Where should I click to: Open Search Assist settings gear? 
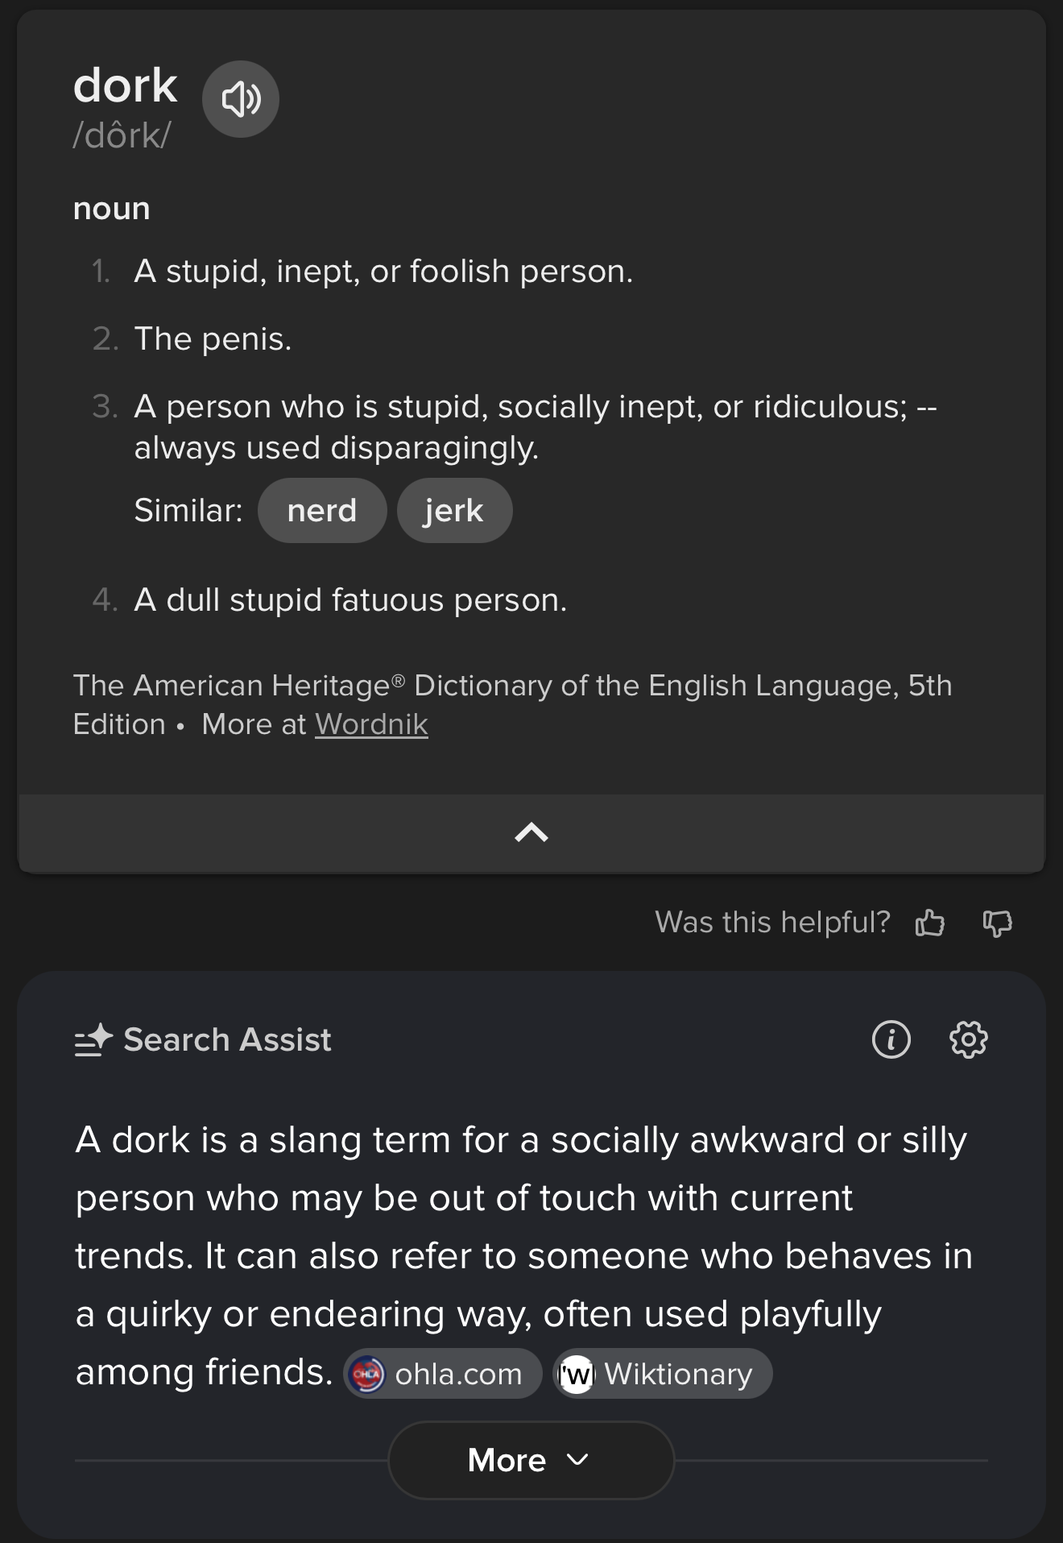(968, 1039)
